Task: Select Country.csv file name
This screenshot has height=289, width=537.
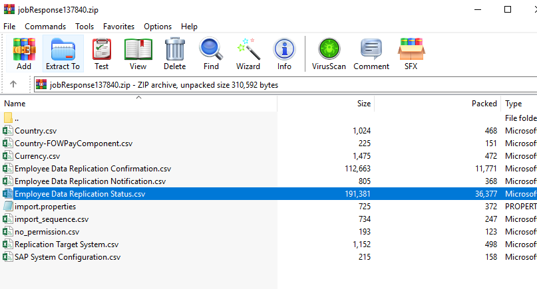Action: 36,131
